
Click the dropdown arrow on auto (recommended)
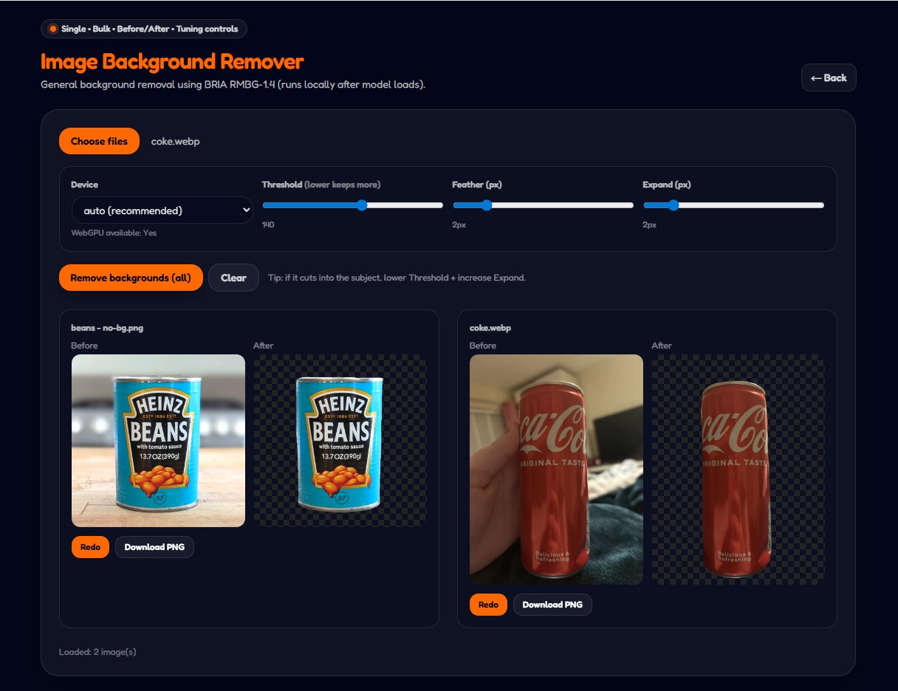[x=246, y=210]
